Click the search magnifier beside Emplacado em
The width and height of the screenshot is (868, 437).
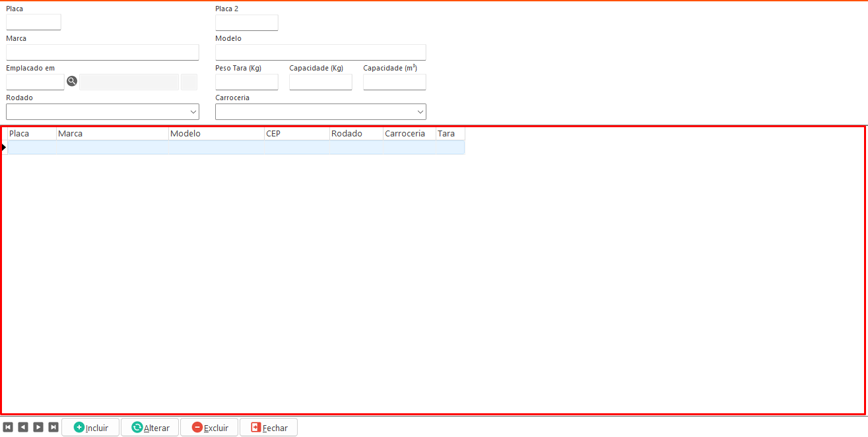72,81
